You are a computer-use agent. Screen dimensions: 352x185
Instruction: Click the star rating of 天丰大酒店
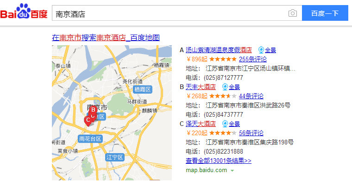pos(223,96)
